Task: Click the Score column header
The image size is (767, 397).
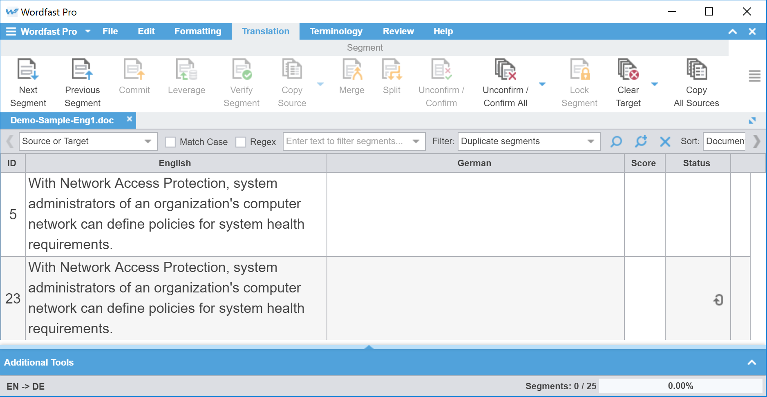Action: [x=644, y=163]
